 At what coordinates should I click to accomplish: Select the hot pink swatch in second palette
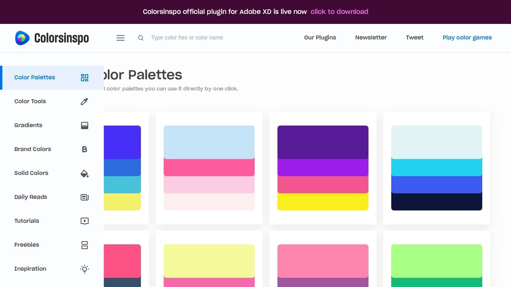(x=209, y=168)
